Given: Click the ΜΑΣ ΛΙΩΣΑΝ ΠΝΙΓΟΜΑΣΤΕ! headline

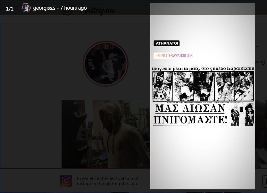Looking at the screenshot, I should [190, 114].
